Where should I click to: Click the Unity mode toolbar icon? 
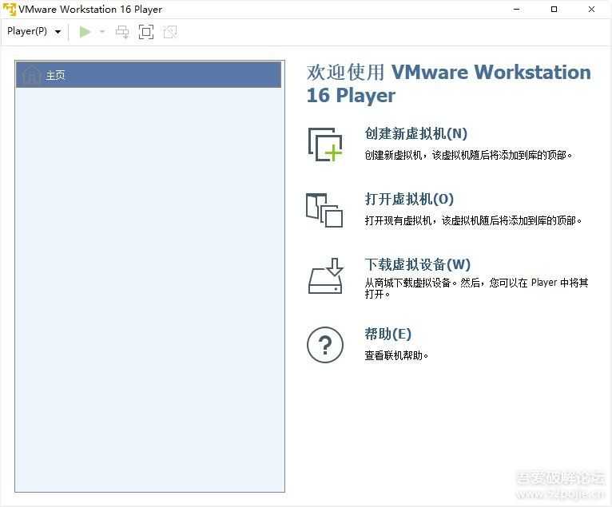[x=169, y=32]
